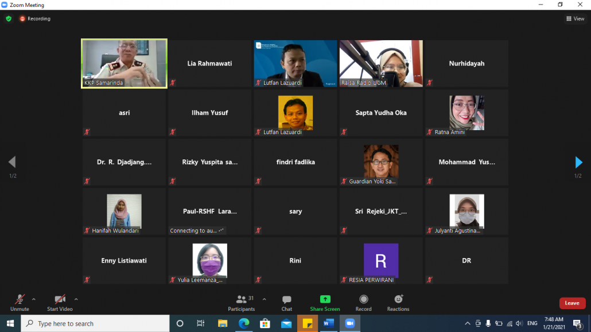Select the KKP Samarinda video tile
This screenshot has height=332, width=591.
click(x=124, y=63)
